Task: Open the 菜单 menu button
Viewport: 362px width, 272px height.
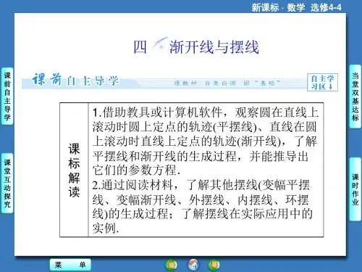Action: click(x=70, y=265)
